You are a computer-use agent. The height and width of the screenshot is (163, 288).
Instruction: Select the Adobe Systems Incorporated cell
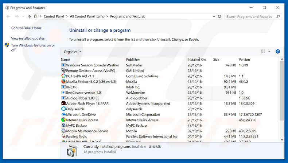pyautogui.click(x=148, y=103)
